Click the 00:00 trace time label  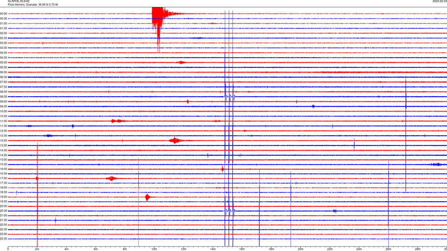(3, 13)
